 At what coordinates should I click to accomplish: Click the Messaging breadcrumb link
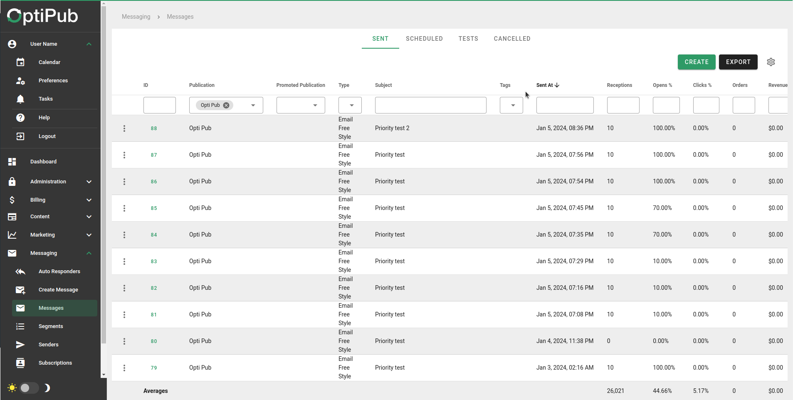(136, 17)
